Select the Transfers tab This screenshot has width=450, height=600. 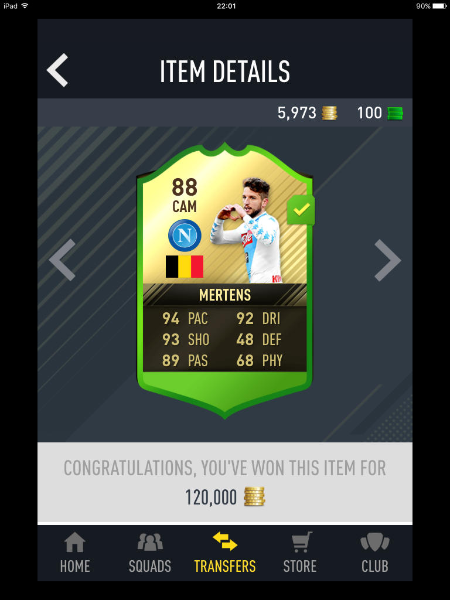coord(224,553)
